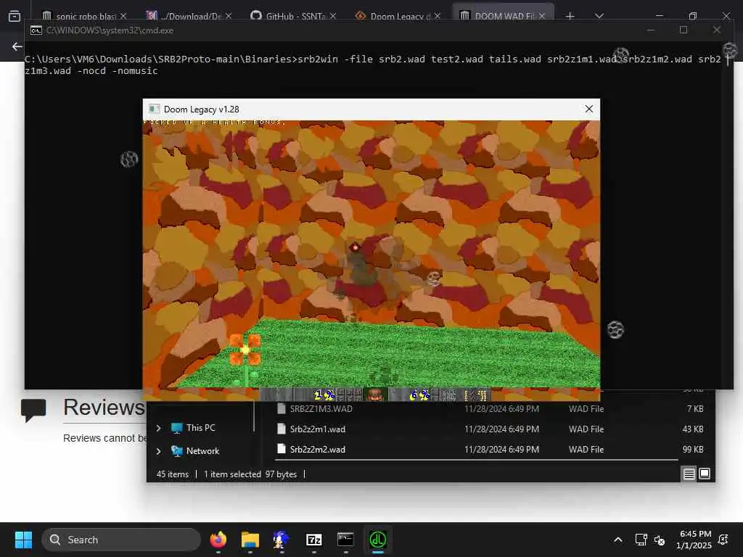Image resolution: width=743 pixels, height=557 pixels.
Task: Expand the This PC tree node
Action: tap(159, 428)
